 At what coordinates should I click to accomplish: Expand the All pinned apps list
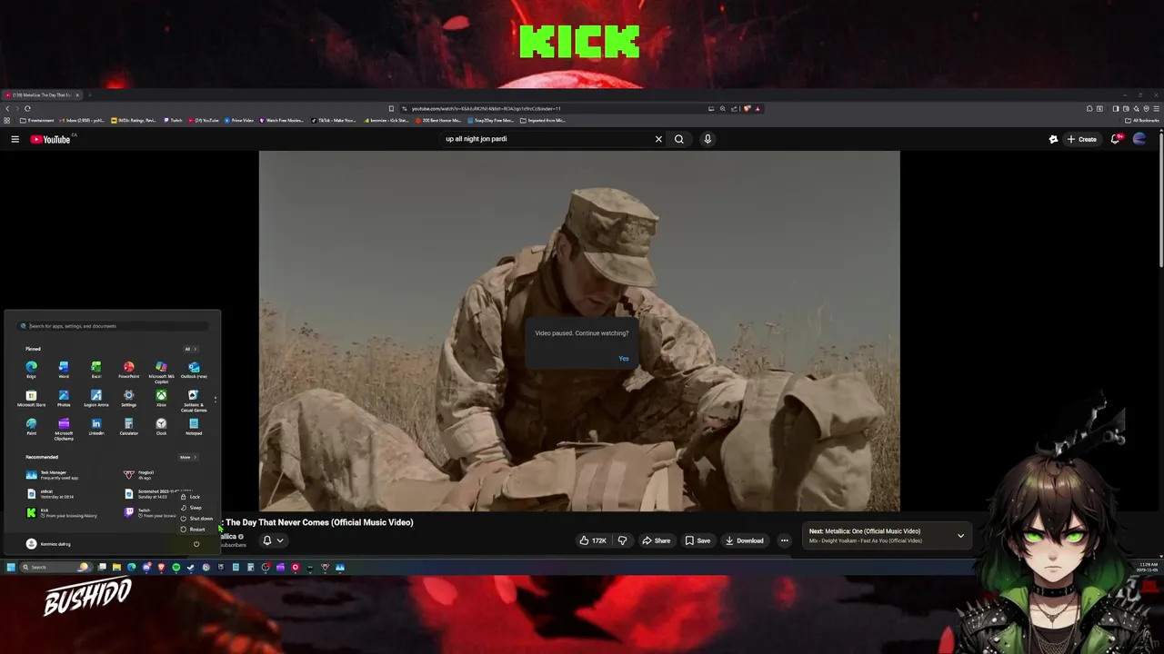(x=190, y=349)
